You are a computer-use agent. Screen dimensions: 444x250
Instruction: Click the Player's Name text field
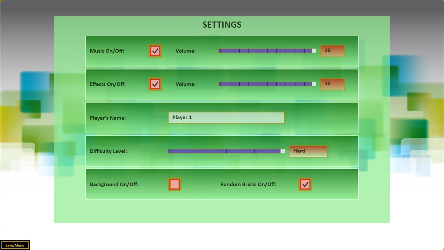pyautogui.click(x=226, y=117)
